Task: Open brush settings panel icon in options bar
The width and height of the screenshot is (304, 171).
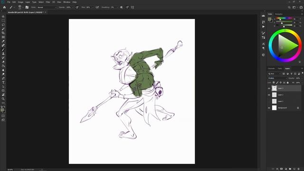Action: click(27, 8)
